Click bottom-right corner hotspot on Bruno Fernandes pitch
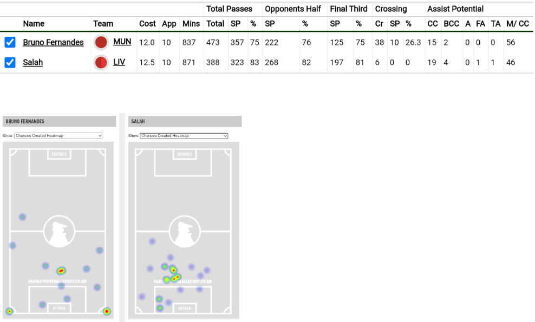Image resolution: width=535 pixels, height=322 pixels. 107,311
